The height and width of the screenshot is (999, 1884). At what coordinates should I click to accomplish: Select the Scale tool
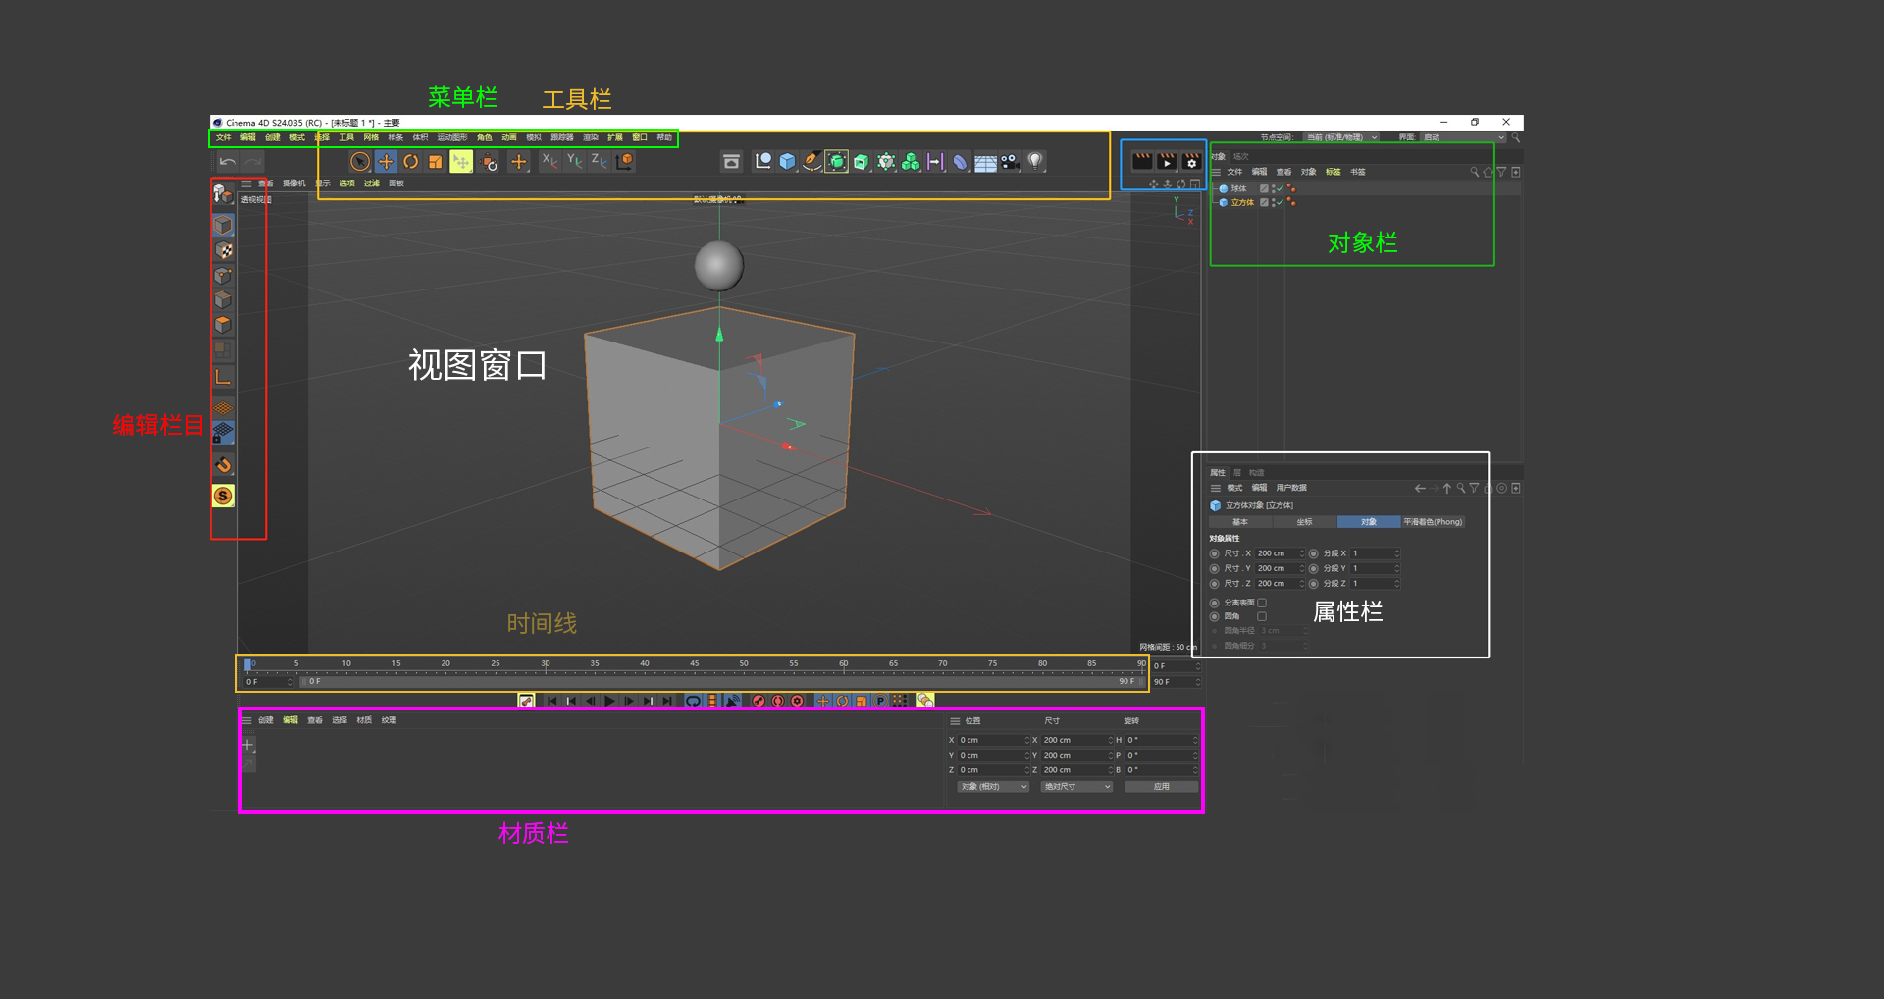pyautogui.click(x=437, y=161)
